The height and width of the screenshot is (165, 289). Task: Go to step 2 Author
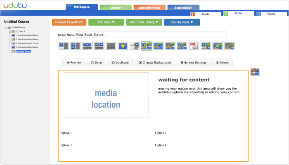[239, 13]
